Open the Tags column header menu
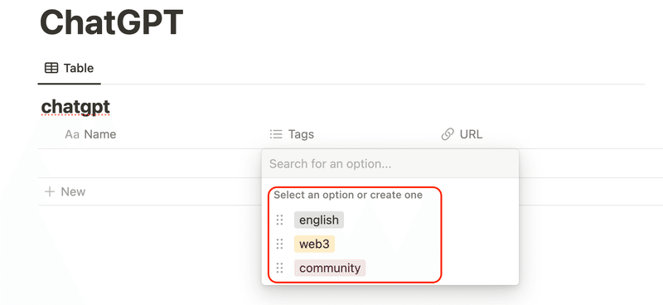Screen dimensions: 663x305 [x=348, y=134]
